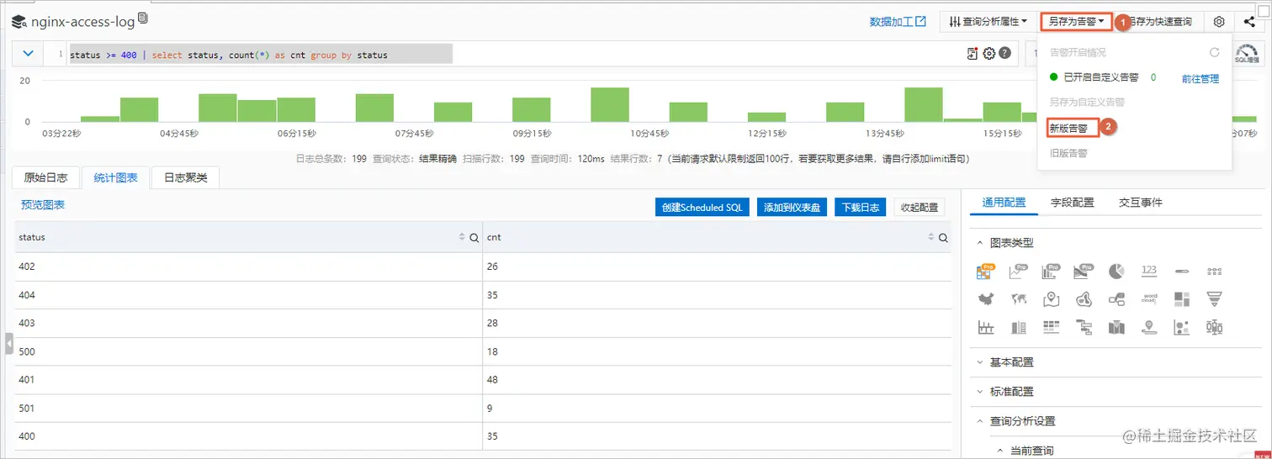Screen dimensions: 1272x459
Task: Select the progress bar chart type icon
Action: (x=1182, y=271)
